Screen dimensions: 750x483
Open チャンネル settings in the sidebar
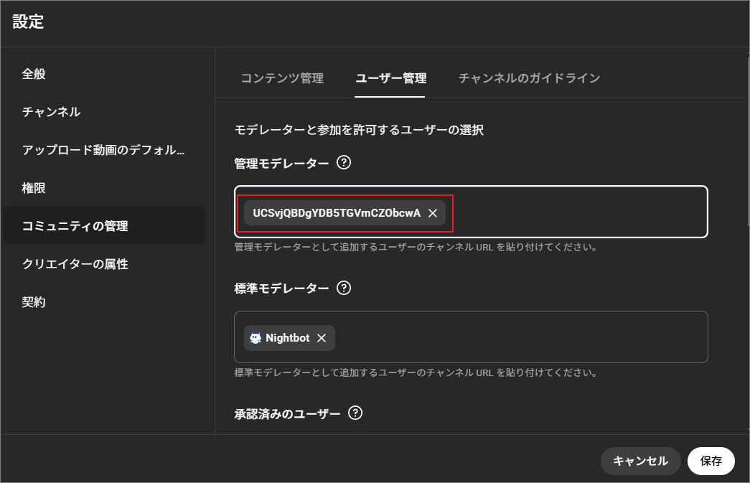coord(50,112)
